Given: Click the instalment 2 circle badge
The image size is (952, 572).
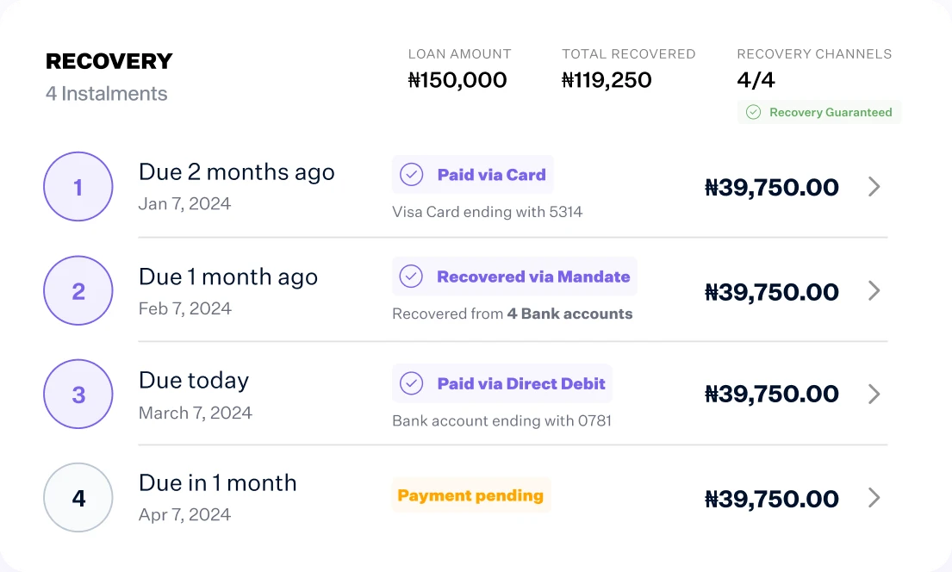Looking at the screenshot, I should pyautogui.click(x=78, y=291).
